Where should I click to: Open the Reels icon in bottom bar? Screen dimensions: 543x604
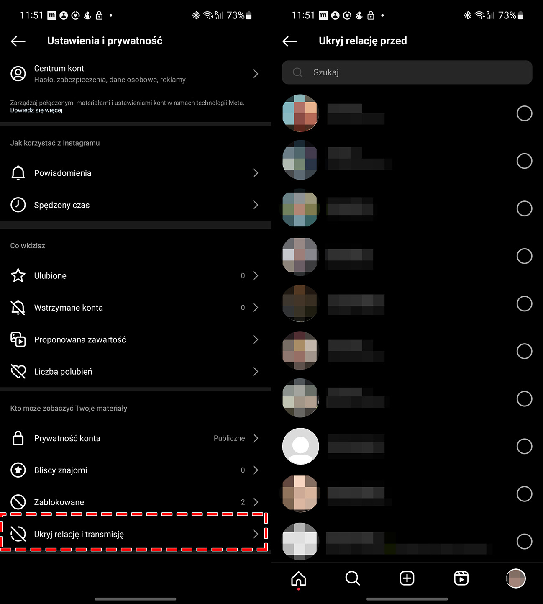[x=461, y=578]
